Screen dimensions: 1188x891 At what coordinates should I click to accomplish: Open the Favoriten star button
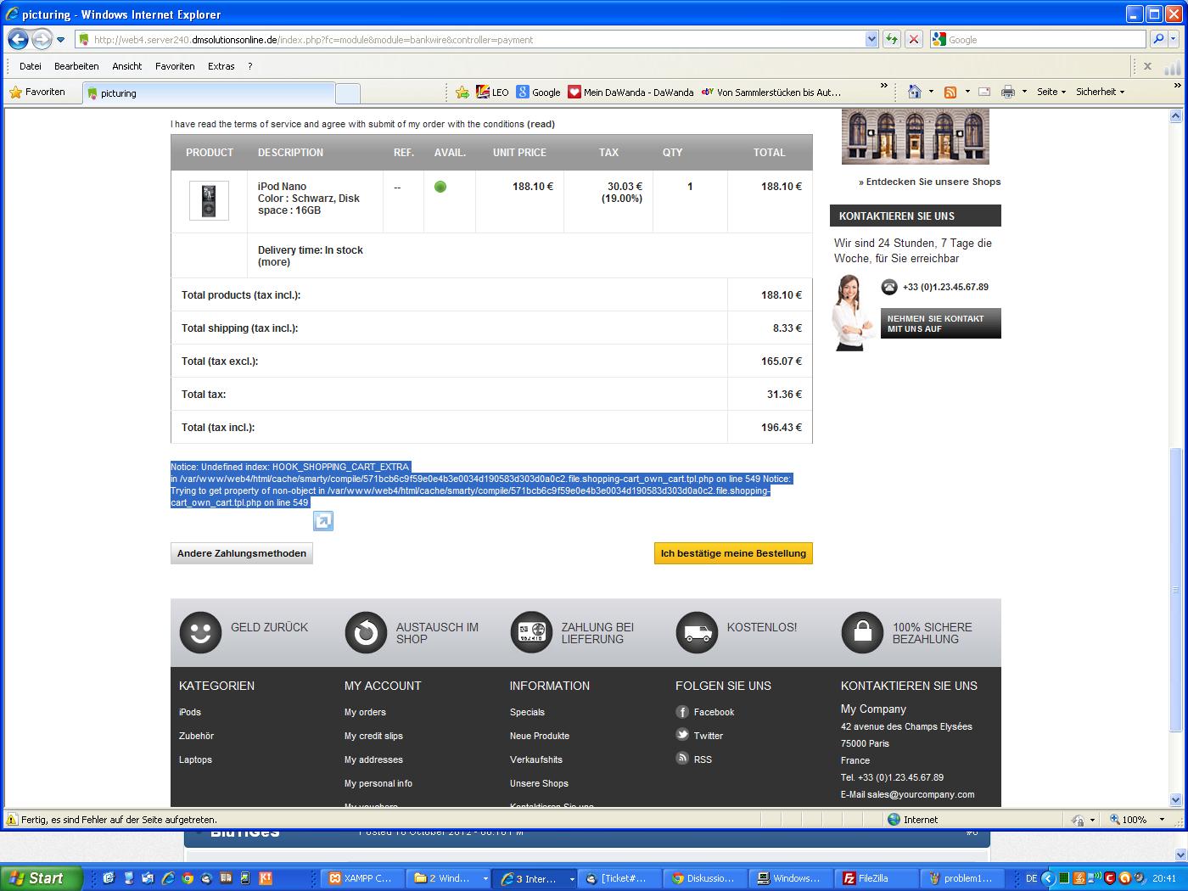coord(37,92)
